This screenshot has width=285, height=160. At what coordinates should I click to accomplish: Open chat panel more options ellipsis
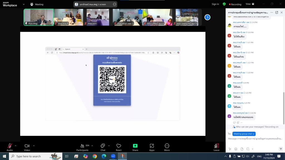(272, 12)
